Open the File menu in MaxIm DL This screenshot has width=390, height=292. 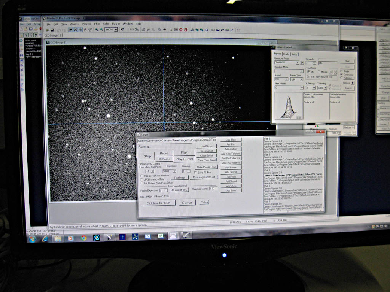point(48,24)
